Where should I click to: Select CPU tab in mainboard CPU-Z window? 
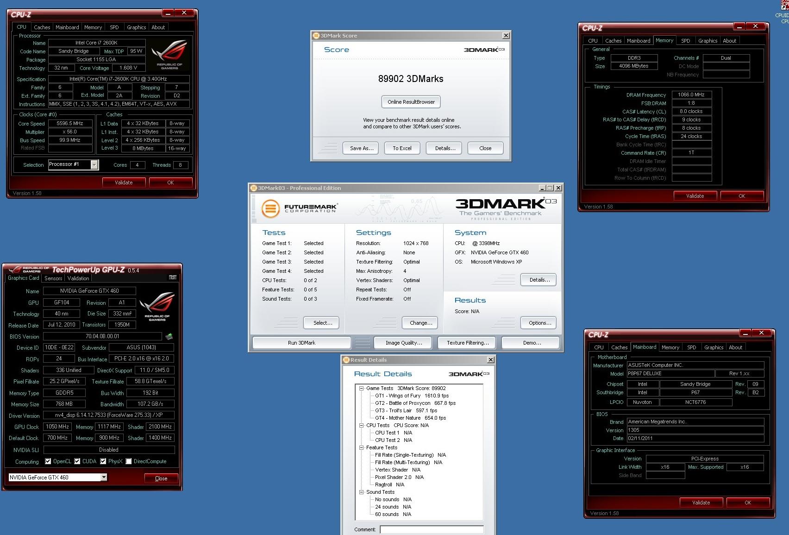point(599,347)
